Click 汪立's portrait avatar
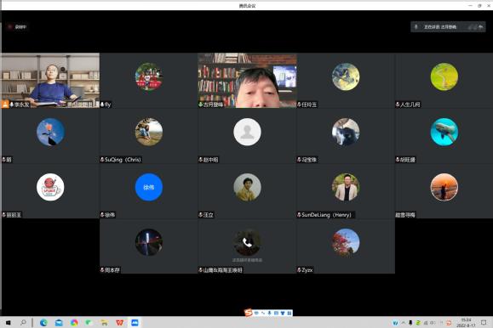Viewport: 493px width, 328px height. tap(247, 187)
